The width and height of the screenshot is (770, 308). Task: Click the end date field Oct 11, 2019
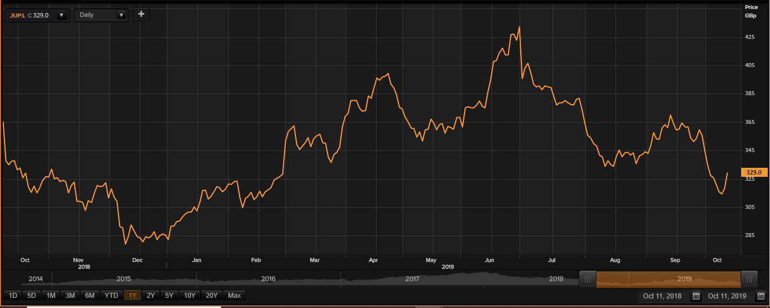[727, 296]
